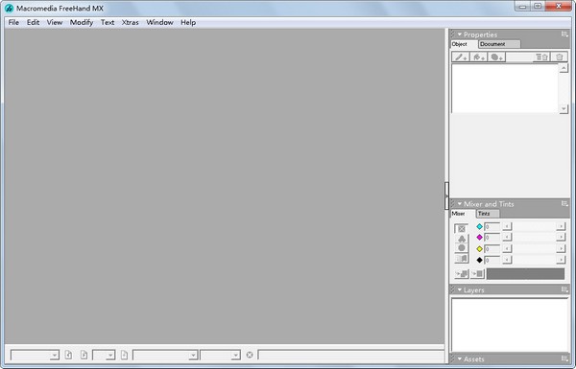Click the magenta slider right arrow
Image resolution: width=576 pixels, height=369 pixels.
(561, 238)
